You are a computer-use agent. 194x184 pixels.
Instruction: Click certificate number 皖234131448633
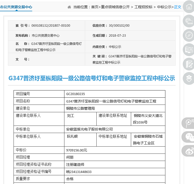click(79, 172)
